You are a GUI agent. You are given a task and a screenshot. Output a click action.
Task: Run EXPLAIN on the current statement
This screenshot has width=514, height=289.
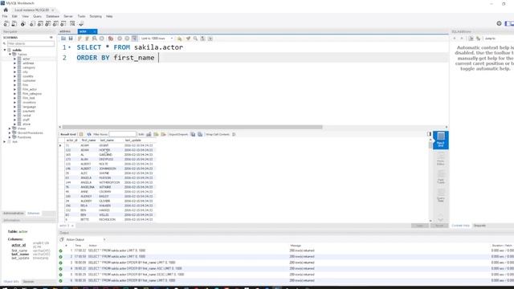tap(95, 39)
